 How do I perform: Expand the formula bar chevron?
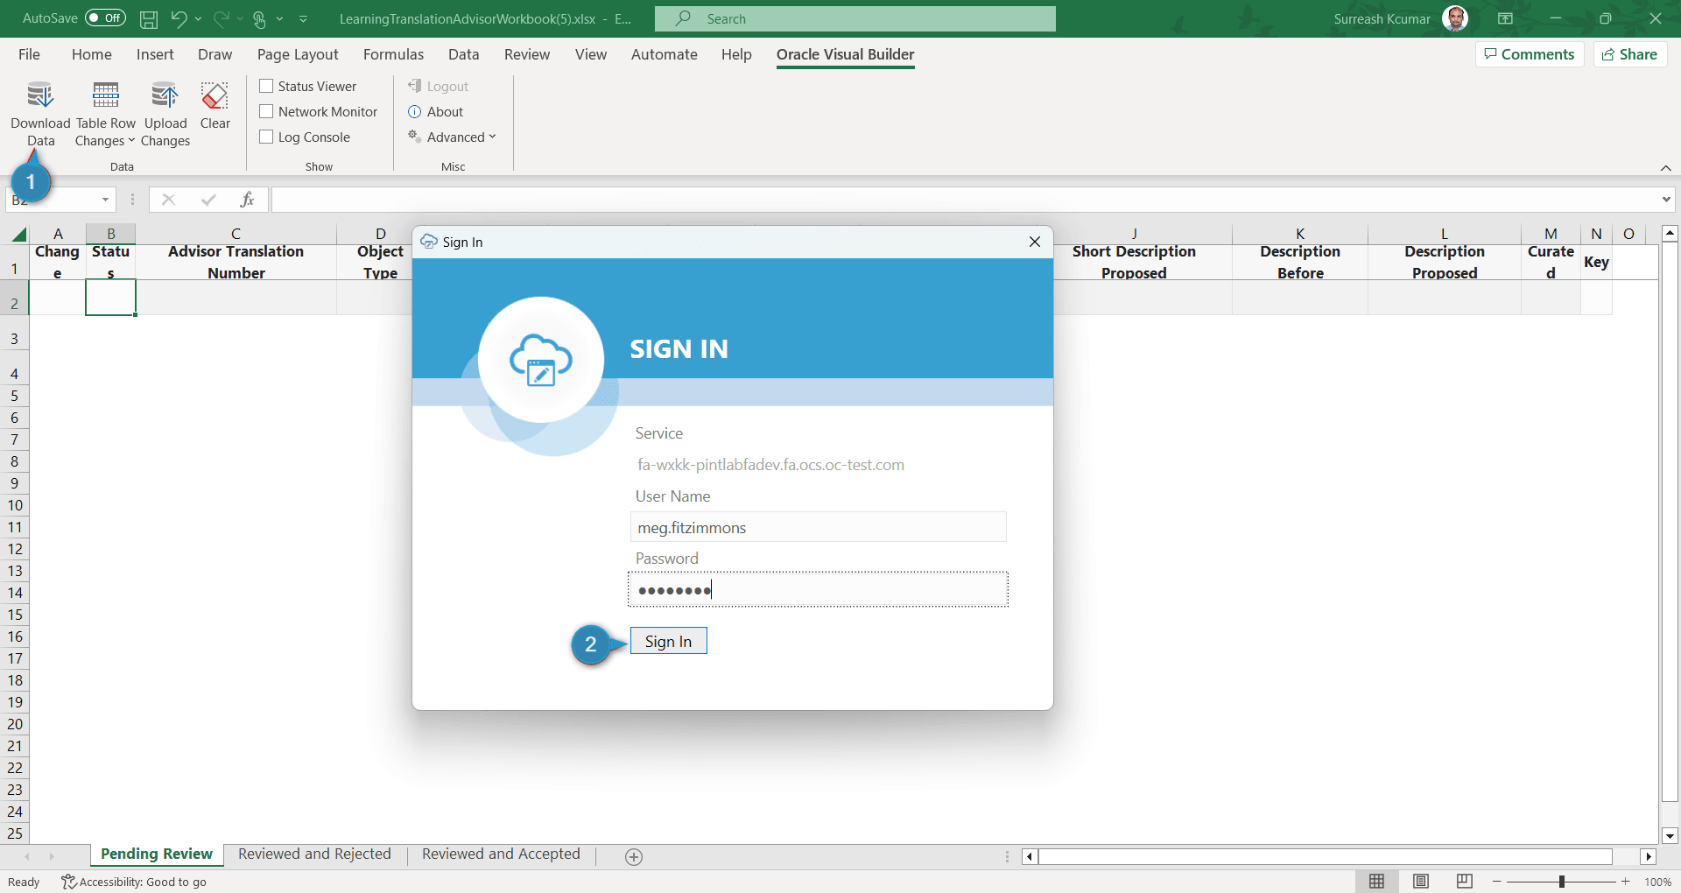[1665, 200]
